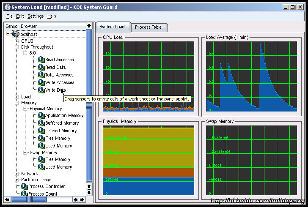Screen dimensions: 308x207
Task: Open the File menu
Action: coord(9,16)
